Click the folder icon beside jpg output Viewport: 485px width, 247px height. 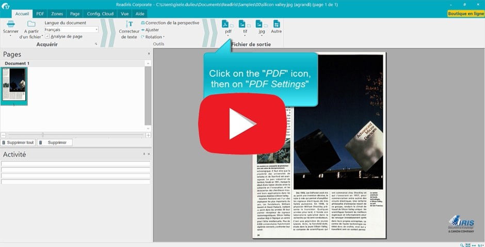[266, 26]
